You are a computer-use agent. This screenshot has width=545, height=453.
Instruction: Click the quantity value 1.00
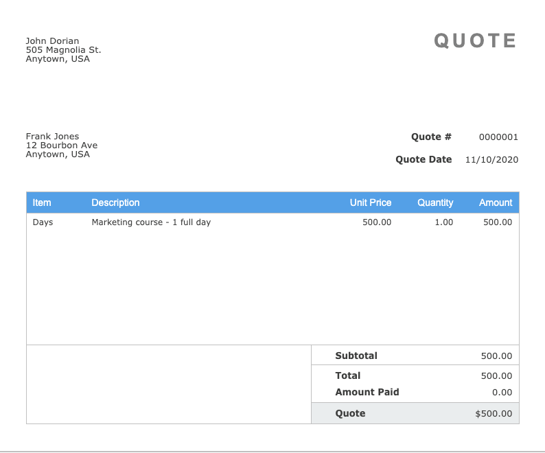(444, 222)
